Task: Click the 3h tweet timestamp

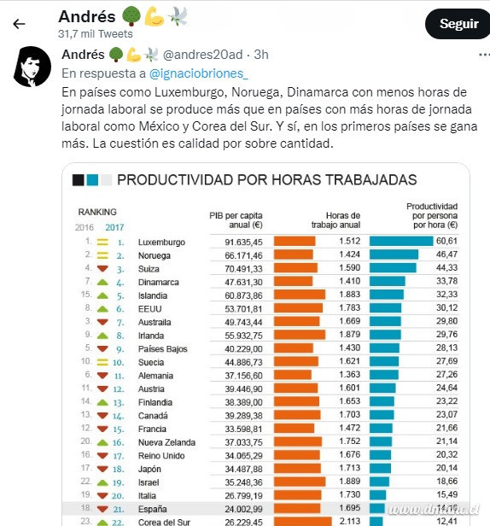Action: point(261,55)
